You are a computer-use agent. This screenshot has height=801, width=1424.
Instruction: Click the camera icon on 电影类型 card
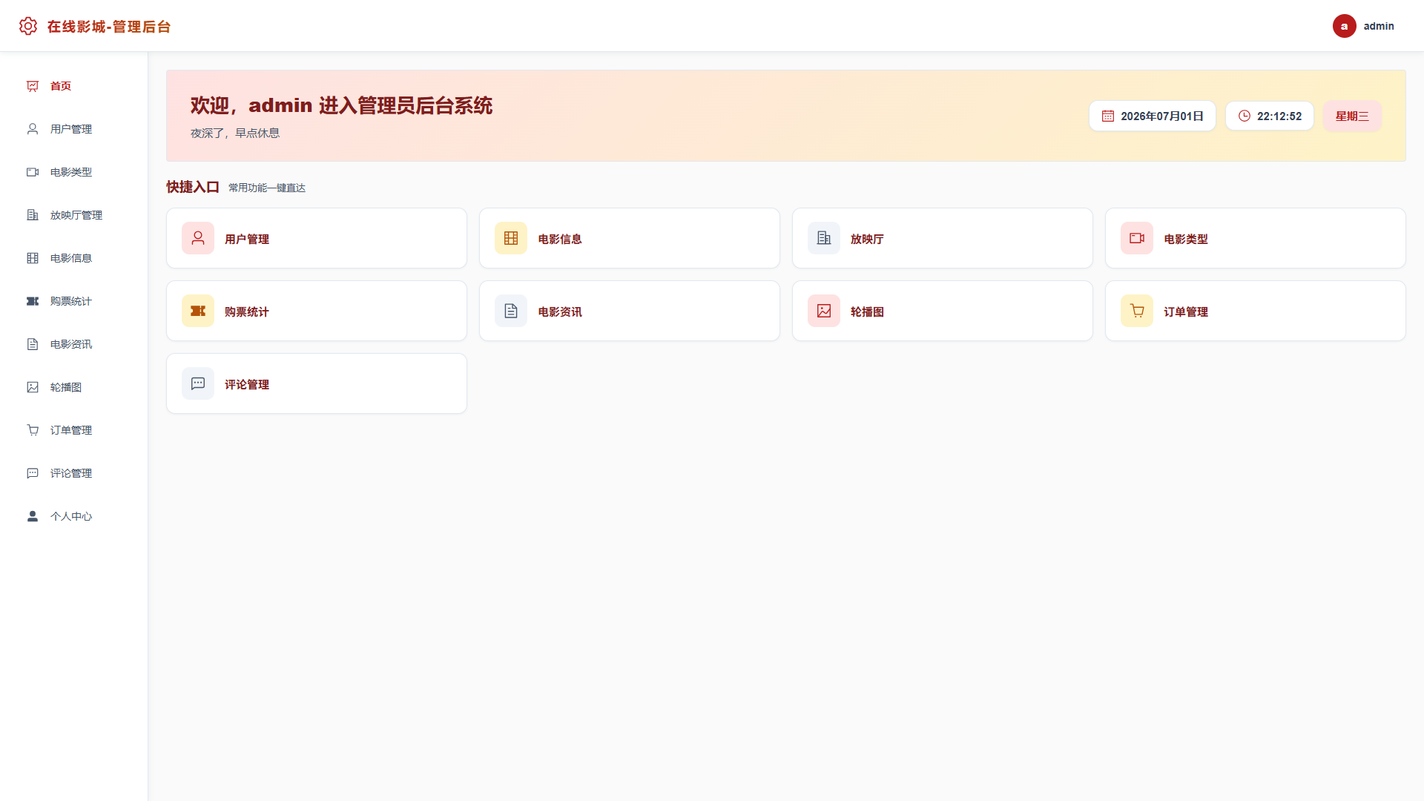point(1137,238)
